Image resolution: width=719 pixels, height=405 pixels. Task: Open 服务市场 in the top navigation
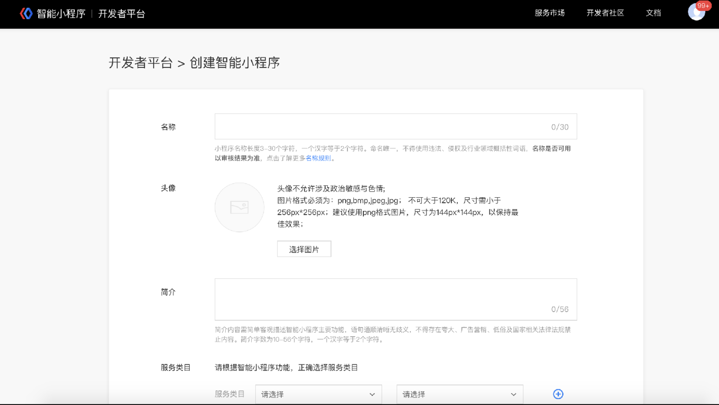tap(549, 13)
